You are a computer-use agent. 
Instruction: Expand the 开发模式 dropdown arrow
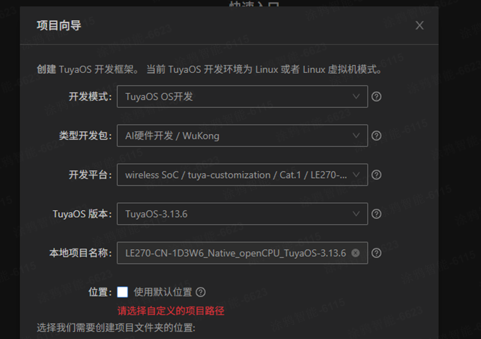356,96
